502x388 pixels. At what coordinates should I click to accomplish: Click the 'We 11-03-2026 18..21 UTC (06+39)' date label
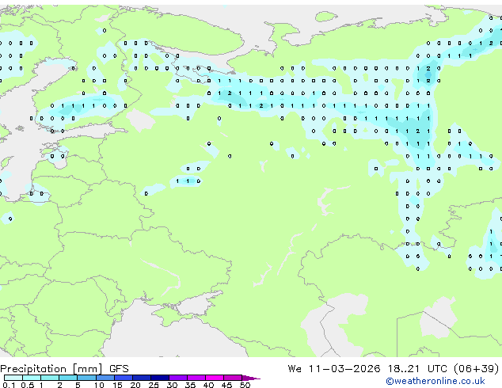pyautogui.click(x=394, y=369)
